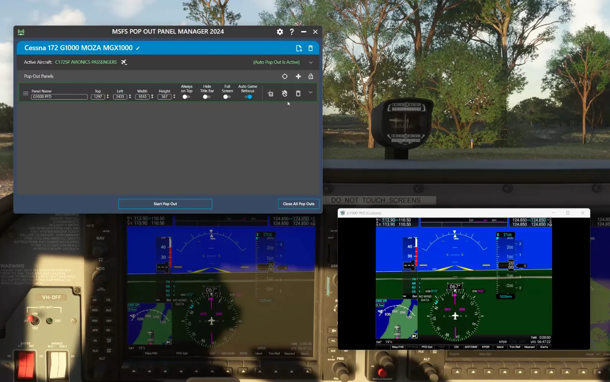Click the Start Pop Out button
This screenshot has height=382, width=610.
165,204
